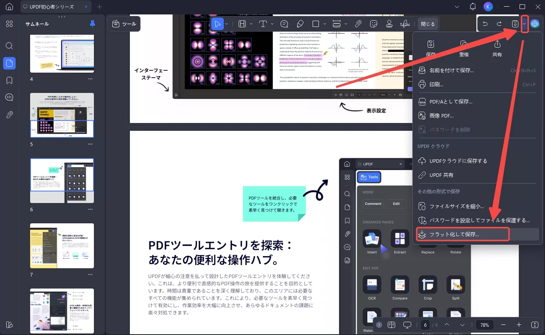Screen dimensions: 545x335
Task: Select page 4 thumbnail
Action: pos(62,53)
